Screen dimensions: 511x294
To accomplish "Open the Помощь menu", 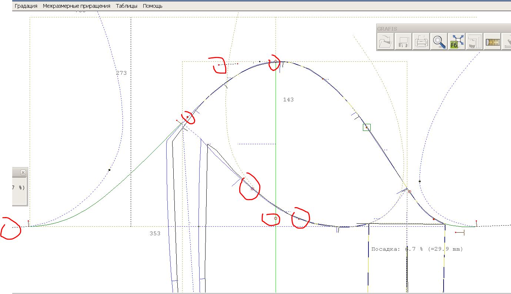I will click(153, 6).
